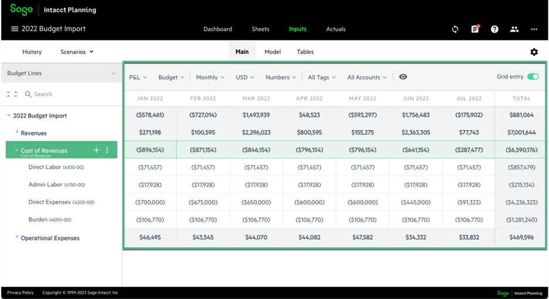Image resolution: width=549 pixels, height=299 pixels.
Task: Expand all budget lines arrows icon
Action: click(x=15, y=94)
